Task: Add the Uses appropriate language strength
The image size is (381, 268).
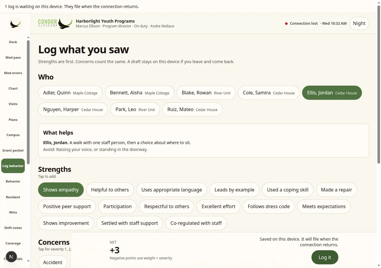Action: [x=171, y=190]
